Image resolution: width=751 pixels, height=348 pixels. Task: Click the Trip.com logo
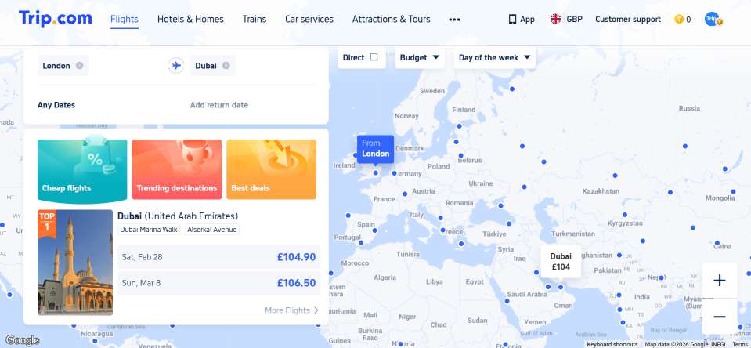pos(55,19)
